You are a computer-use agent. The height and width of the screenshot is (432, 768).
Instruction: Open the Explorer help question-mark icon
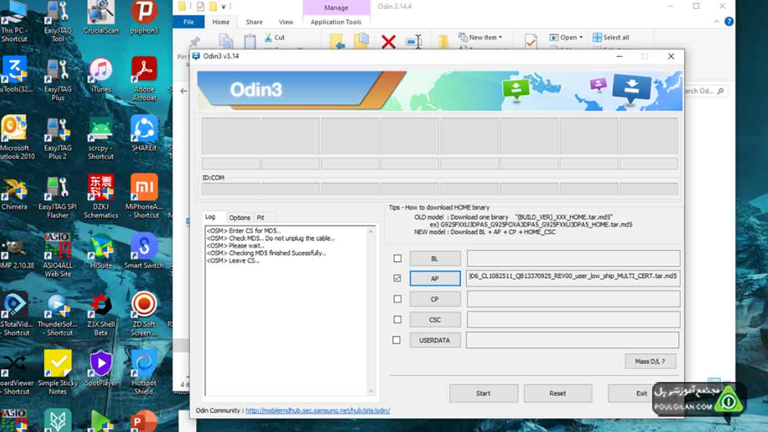tap(729, 22)
